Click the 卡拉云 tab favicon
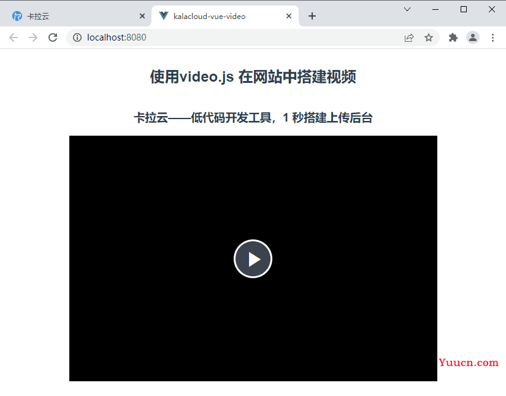506x396 pixels. pyautogui.click(x=17, y=16)
